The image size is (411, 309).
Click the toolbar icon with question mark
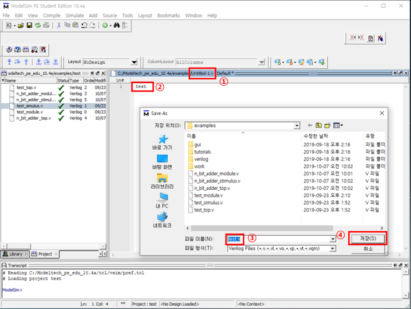click(18, 49)
